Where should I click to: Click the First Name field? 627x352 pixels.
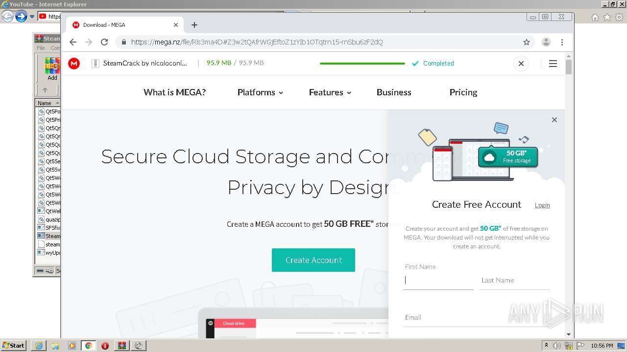[x=438, y=281]
